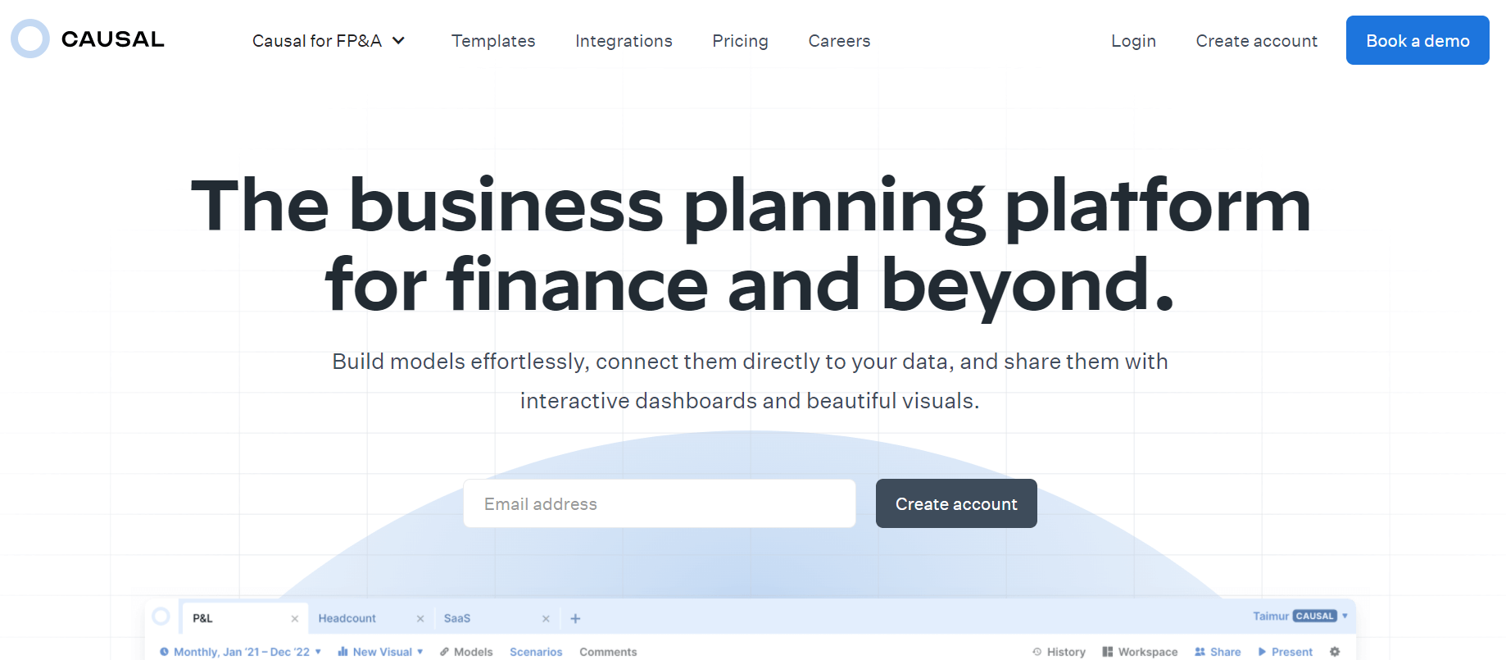Open the Pricing page link

pos(740,41)
